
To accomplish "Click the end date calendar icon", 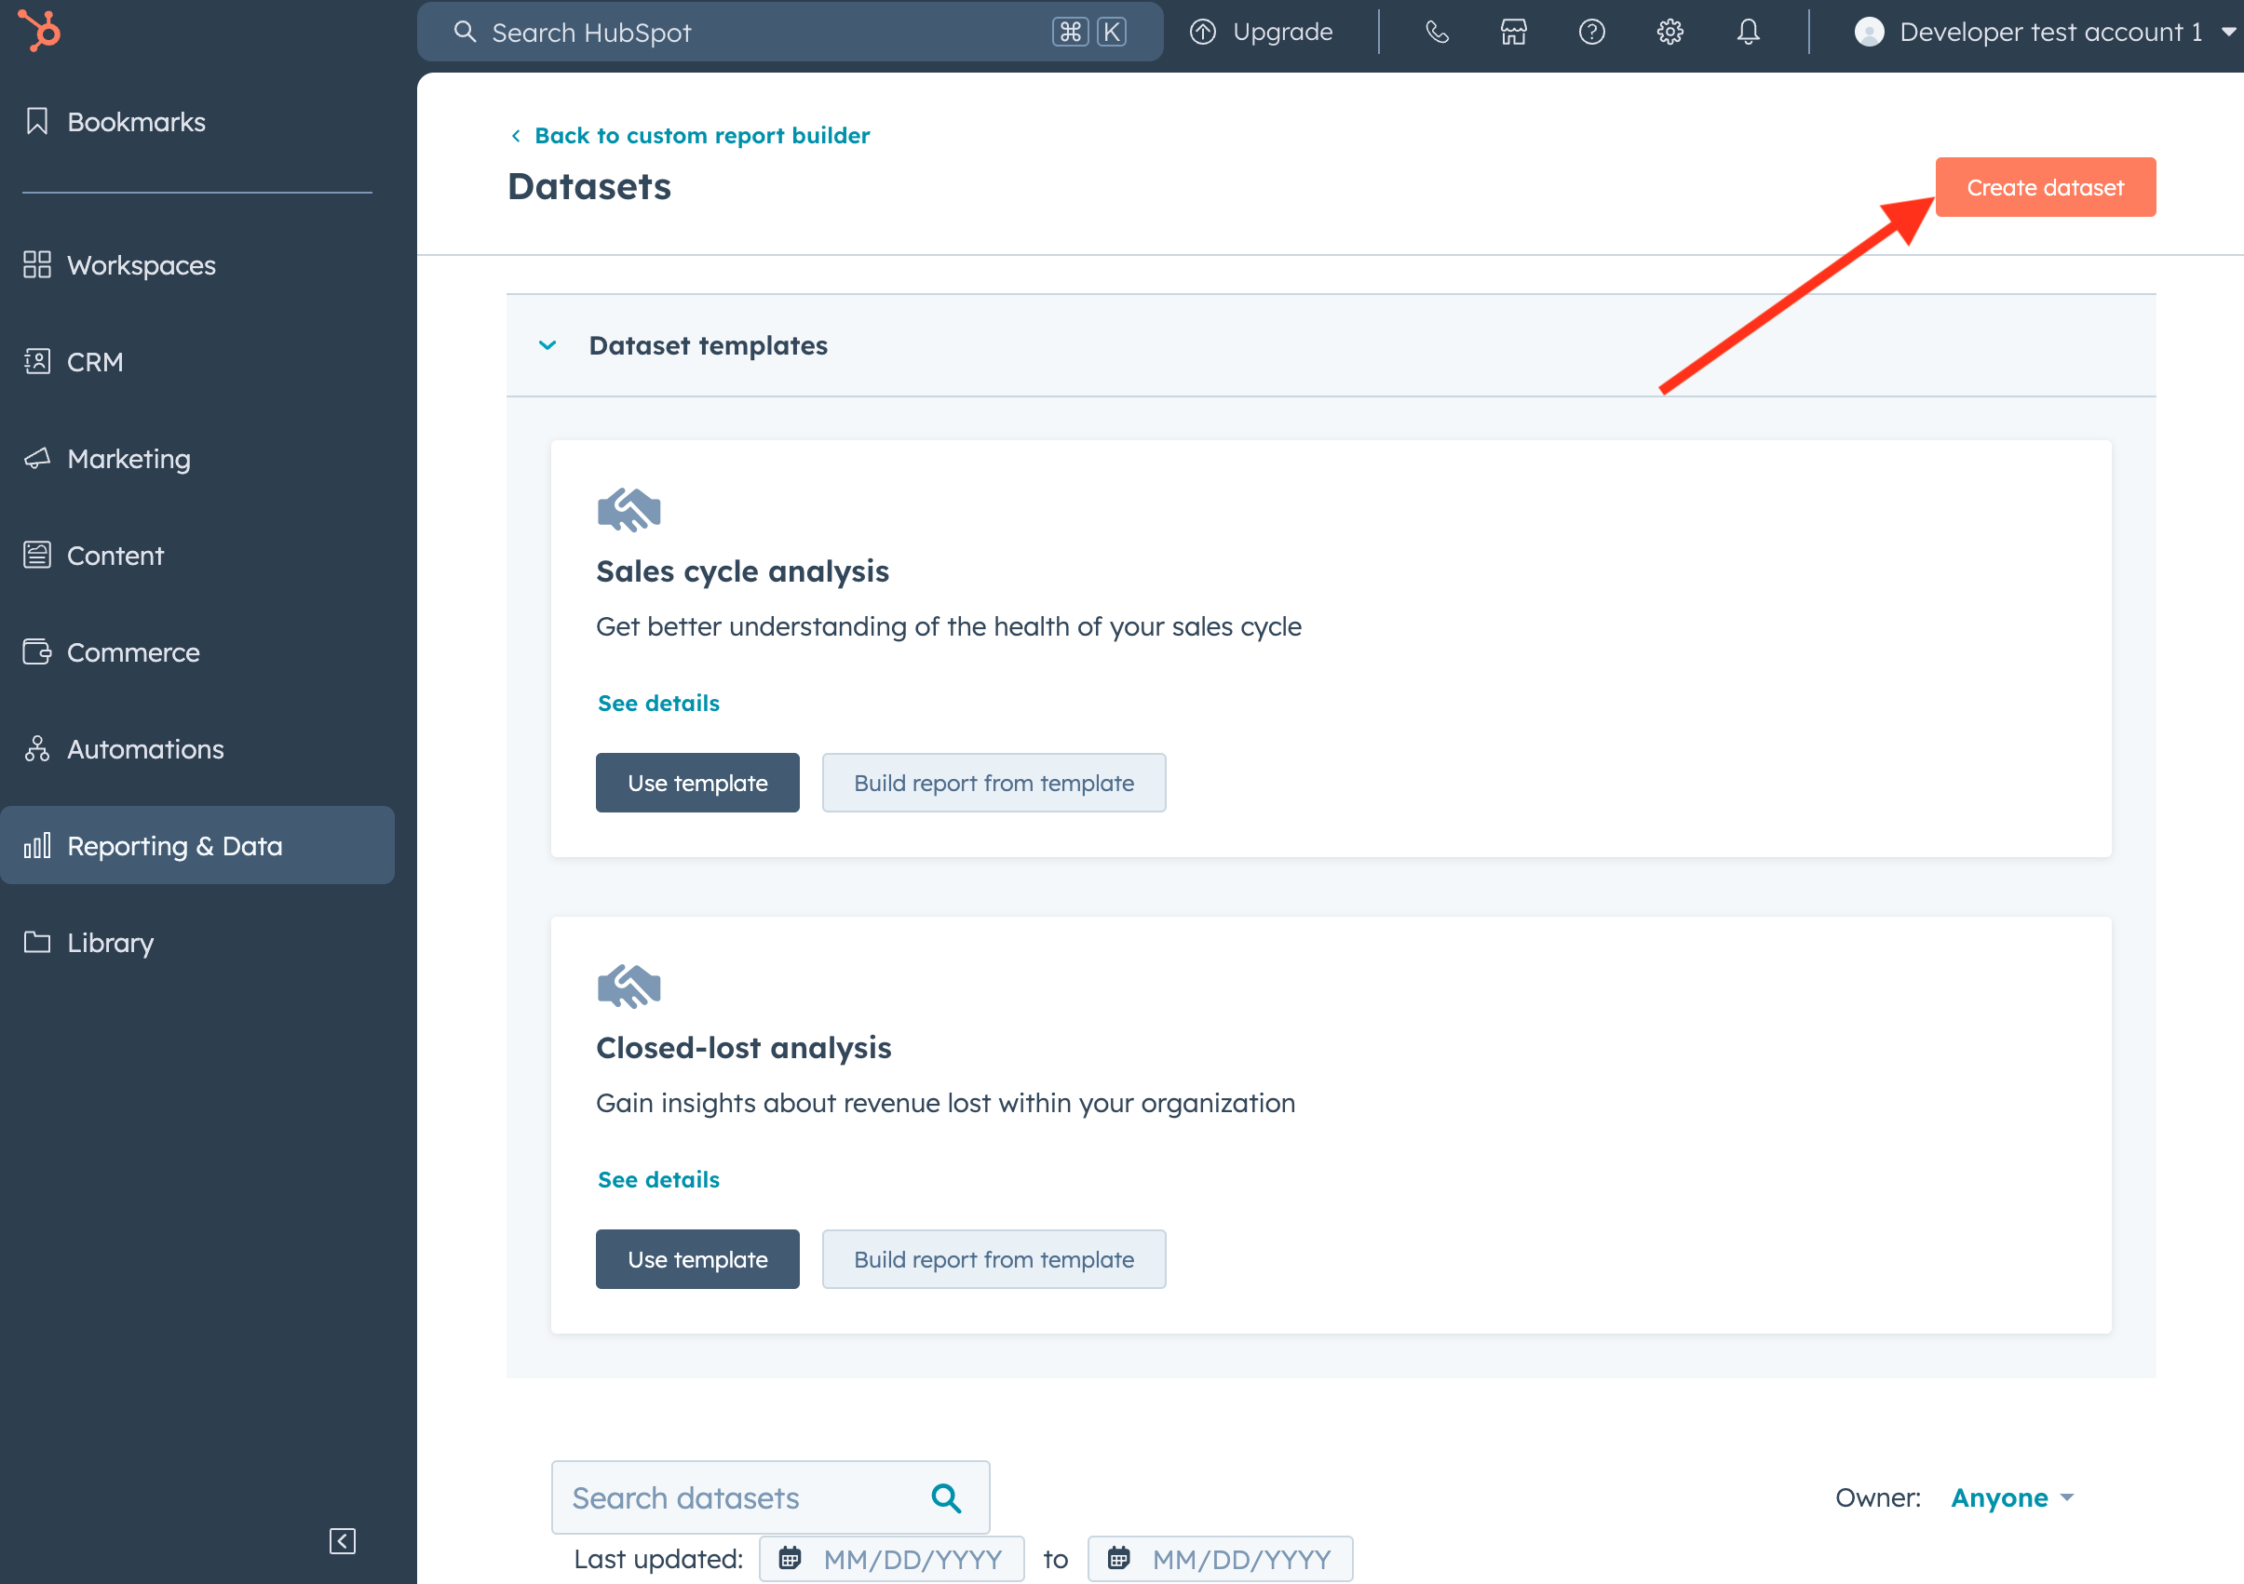I will 1119,1558.
